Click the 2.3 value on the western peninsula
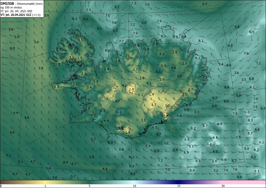 click(x=56, y=87)
